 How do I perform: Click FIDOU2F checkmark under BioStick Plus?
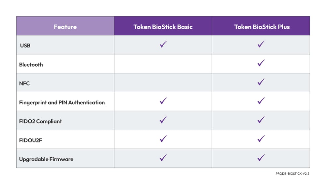click(x=261, y=139)
